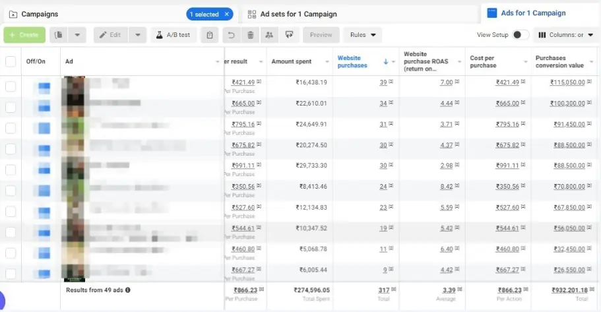Viewport: 601px width, 312px height.
Task: Click the A/B test button
Action: (173, 35)
